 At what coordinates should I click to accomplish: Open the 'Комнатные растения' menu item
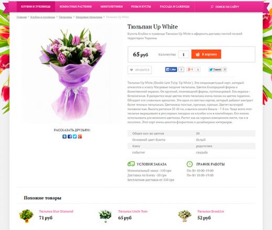tap(75, 7)
